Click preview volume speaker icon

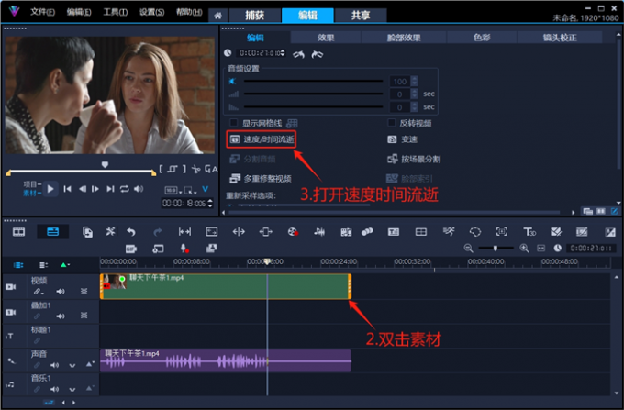click(x=139, y=189)
